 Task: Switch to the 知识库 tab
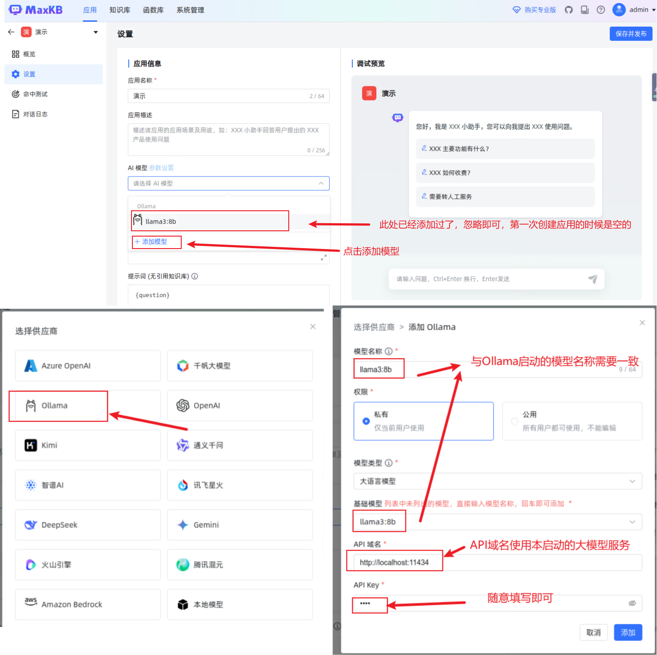119,10
